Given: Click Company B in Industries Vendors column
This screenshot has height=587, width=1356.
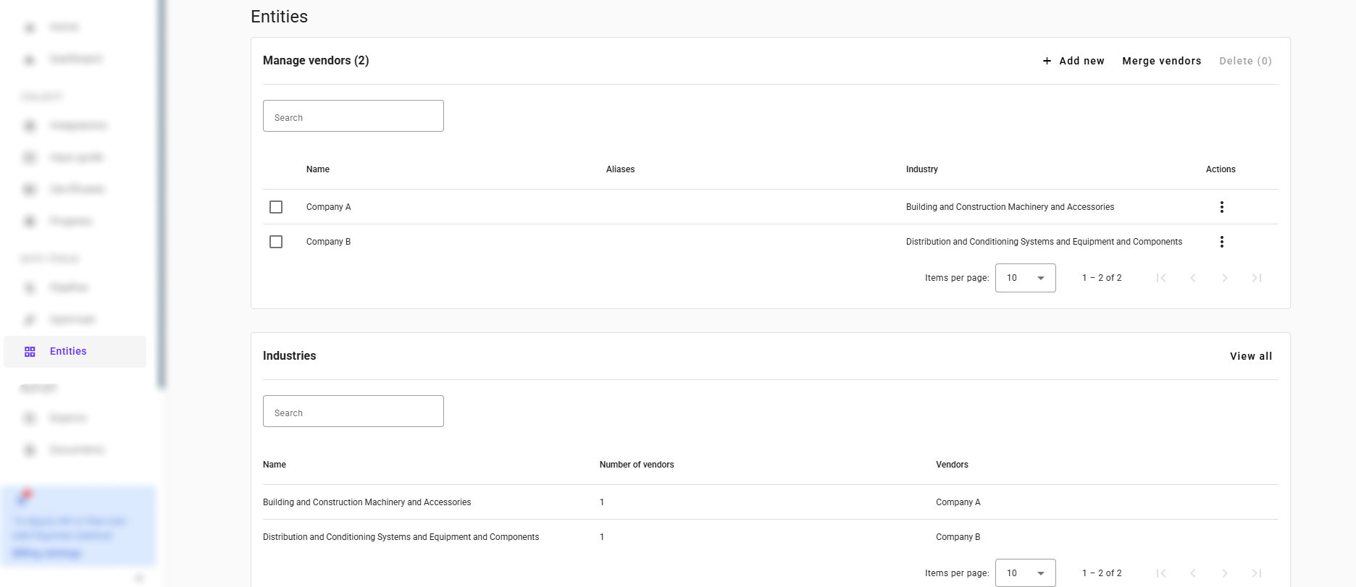Looking at the screenshot, I should [958, 537].
